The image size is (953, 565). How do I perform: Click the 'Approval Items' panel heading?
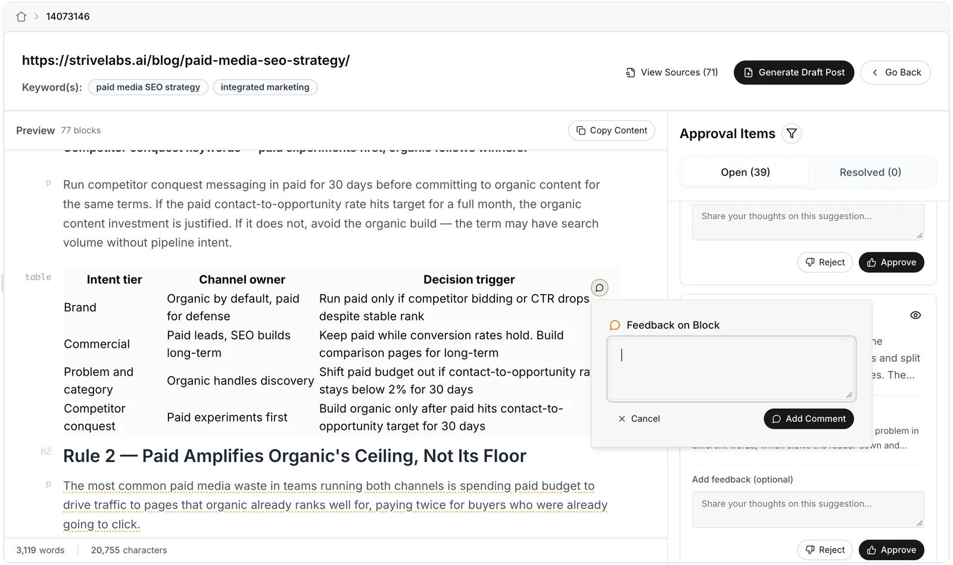(727, 134)
